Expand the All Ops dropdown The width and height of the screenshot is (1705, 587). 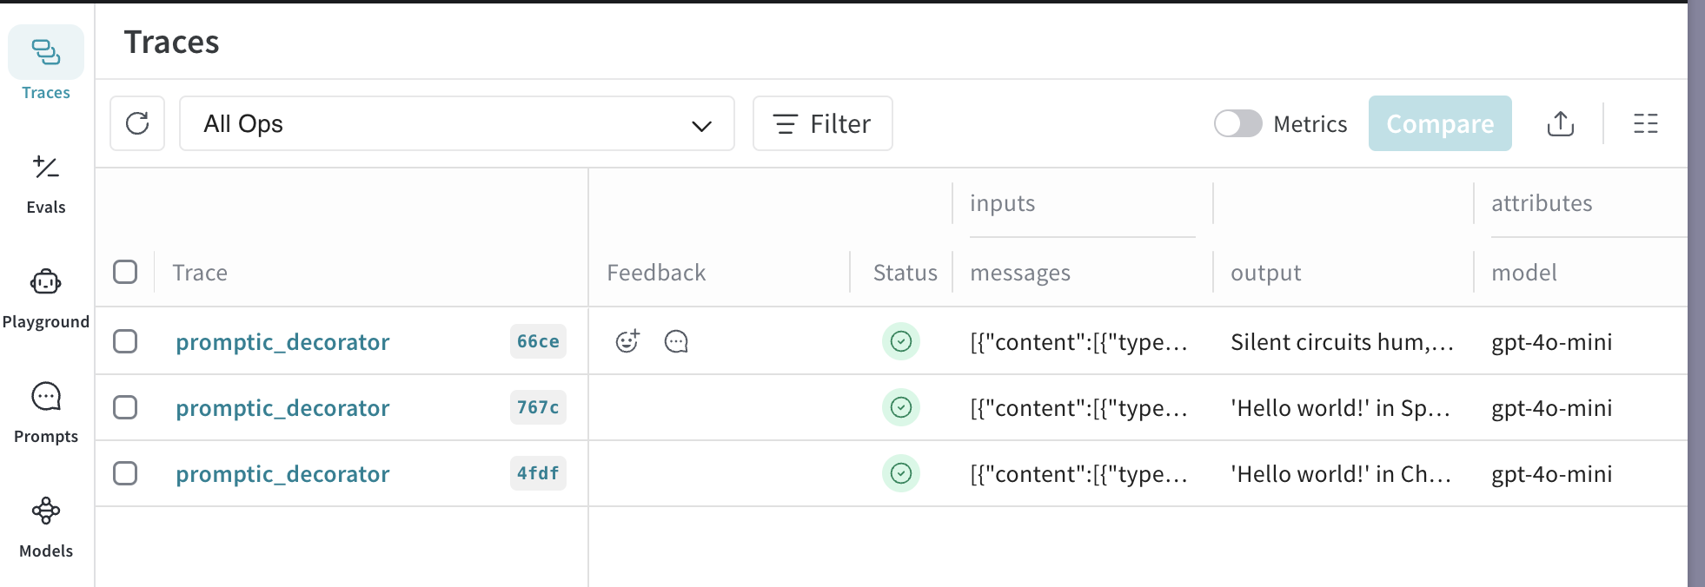456,123
